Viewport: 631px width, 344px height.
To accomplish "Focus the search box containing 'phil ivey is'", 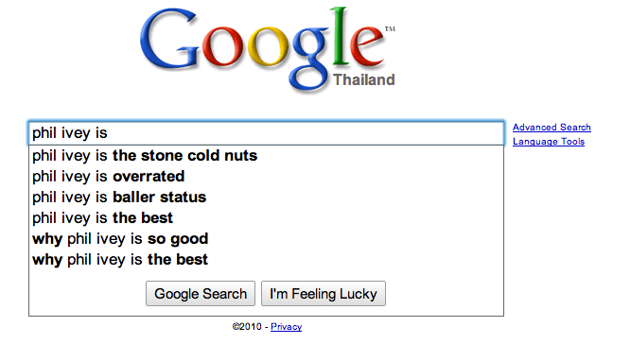I will click(266, 133).
